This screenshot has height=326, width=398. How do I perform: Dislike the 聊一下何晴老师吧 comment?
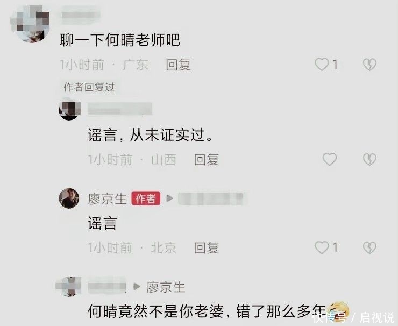(x=369, y=64)
